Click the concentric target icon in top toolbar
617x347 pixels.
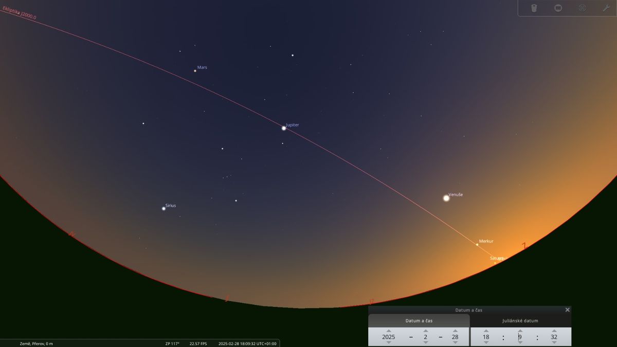tap(582, 8)
